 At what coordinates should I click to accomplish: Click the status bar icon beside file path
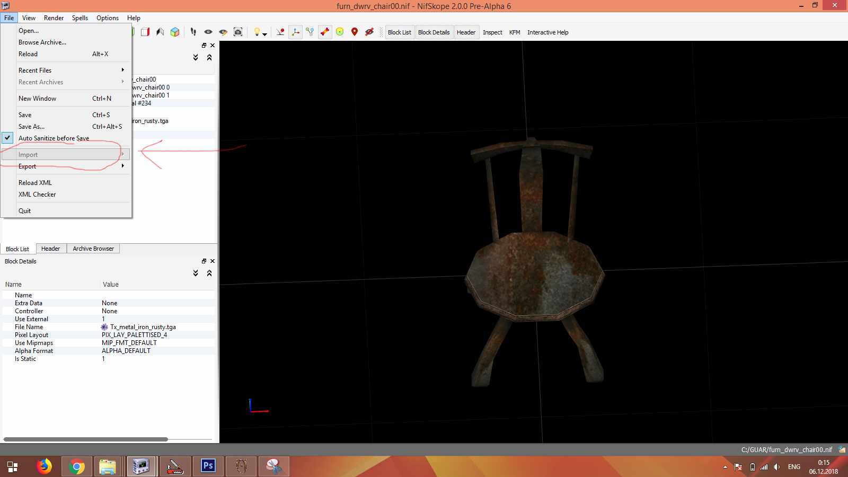coord(842,449)
